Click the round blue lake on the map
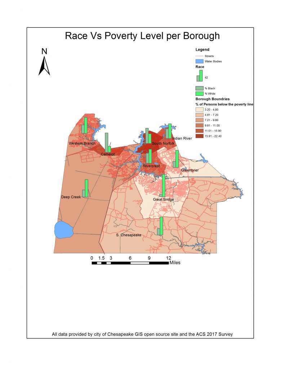 pos(64,230)
